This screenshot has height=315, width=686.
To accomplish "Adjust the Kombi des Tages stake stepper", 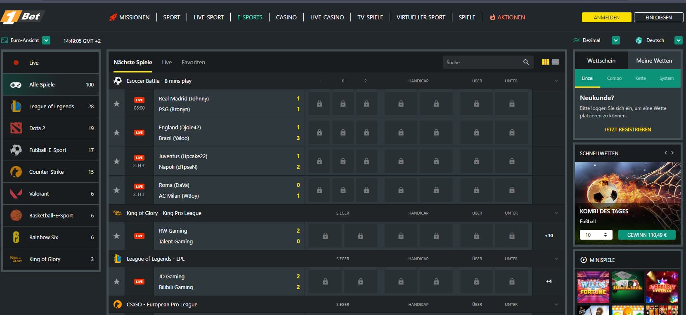I will (x=605, y=235).
